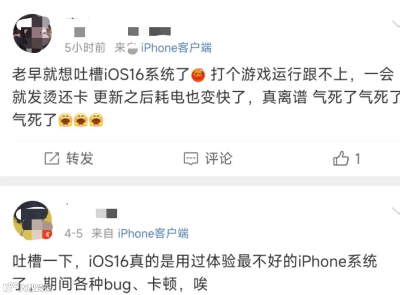Viewport: 400px width, 295px height.
Task: Tap the thumbs-up like icon
Action: tap(341, 158)
